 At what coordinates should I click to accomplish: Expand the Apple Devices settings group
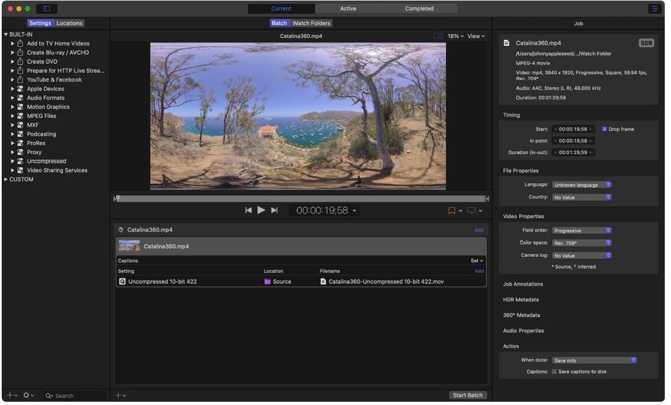(13, 89)
